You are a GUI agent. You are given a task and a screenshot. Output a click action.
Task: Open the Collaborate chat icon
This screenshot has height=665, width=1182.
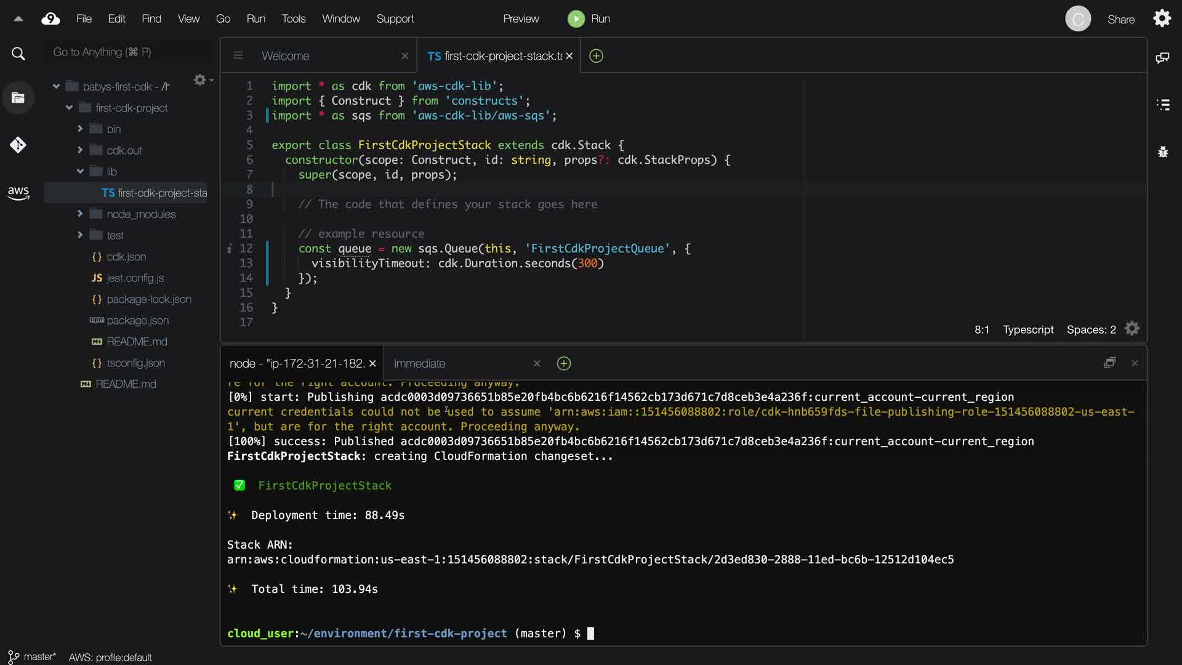tap(1162, 58)
